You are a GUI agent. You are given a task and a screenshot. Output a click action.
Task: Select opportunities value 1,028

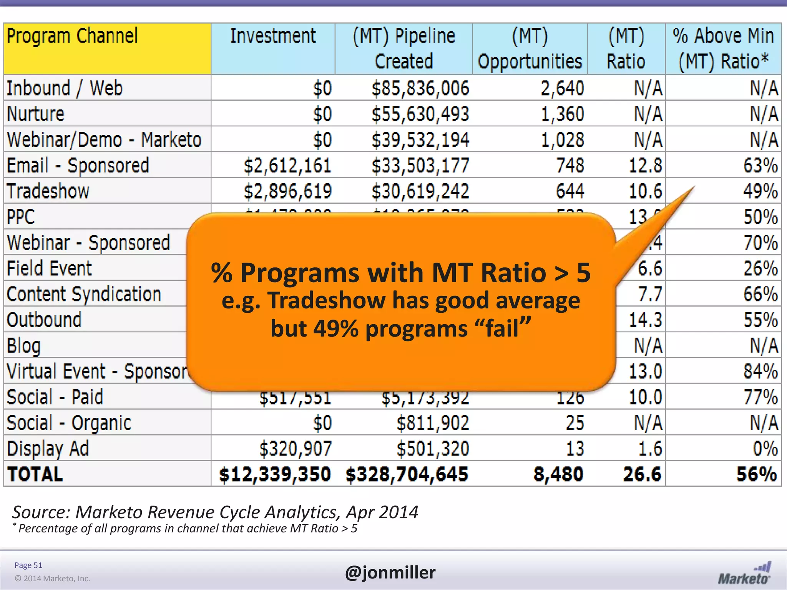tap(563, 140)
